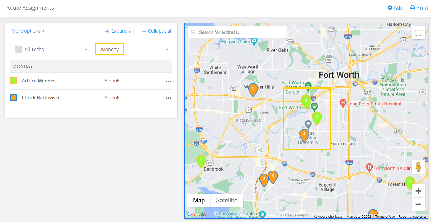Click green pin 4 near Benbrook
This screenshot has height=222, width=431.
201,161
